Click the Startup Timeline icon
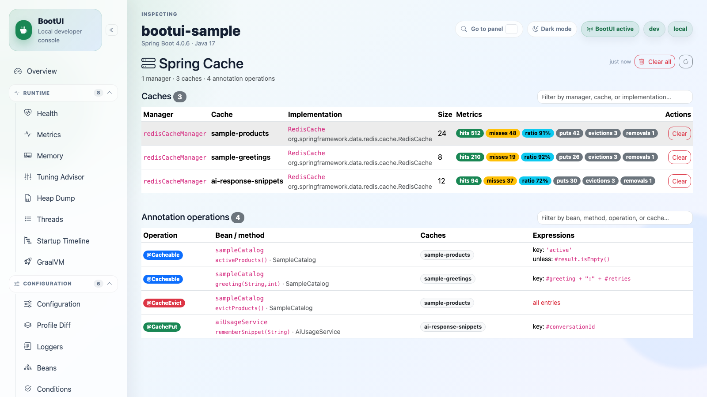The height and width of the screenshot is (397, 707). 28,240
